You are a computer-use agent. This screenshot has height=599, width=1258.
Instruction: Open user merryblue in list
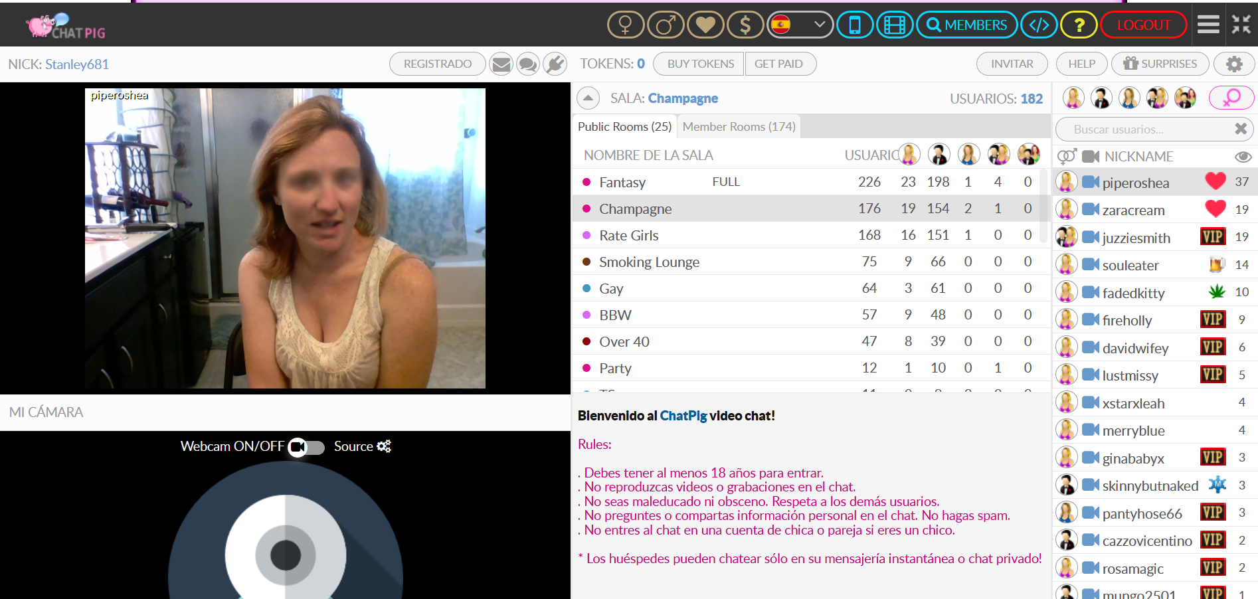tap(1155, 430)
